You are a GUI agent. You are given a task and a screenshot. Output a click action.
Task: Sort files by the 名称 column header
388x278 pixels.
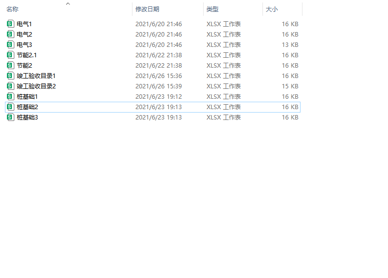tap(12, 9)
